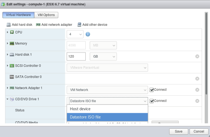
Task: Expand the CPU settings row
Action: click(x=7, y=32)
